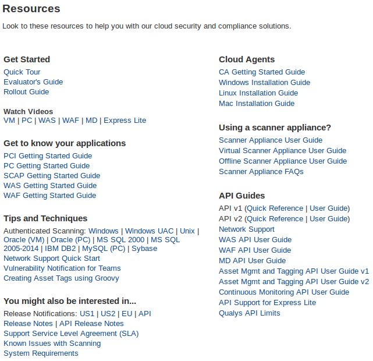Open PCI Getting Started Guide
373x361 pixels.
48,156
